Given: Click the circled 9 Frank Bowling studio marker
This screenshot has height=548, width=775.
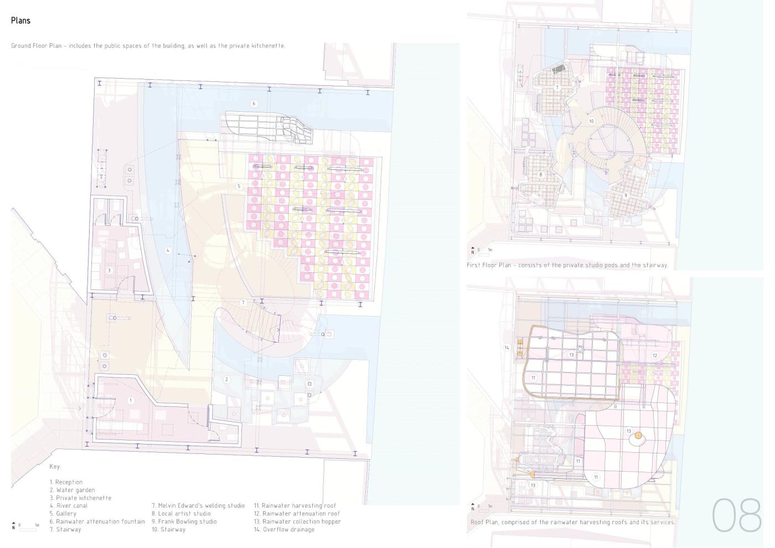Looking at the screenshot, I should (626, 195).
